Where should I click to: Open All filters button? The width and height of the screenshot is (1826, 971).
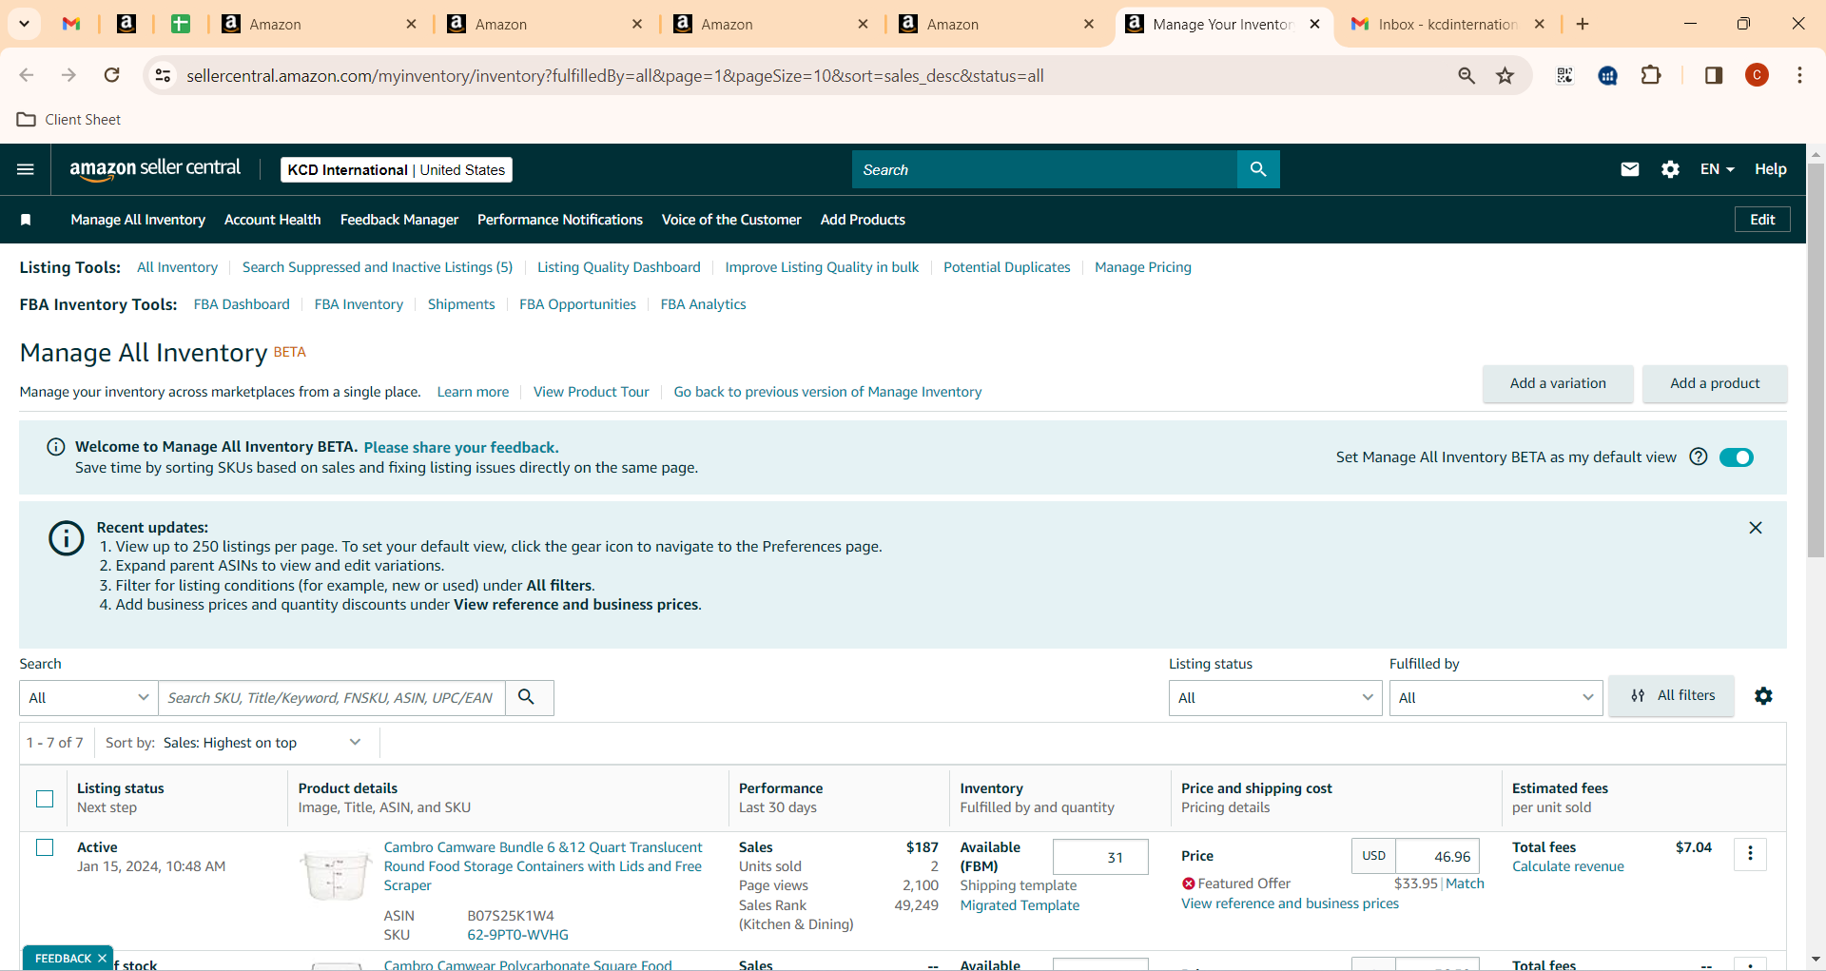point(1672,696)
